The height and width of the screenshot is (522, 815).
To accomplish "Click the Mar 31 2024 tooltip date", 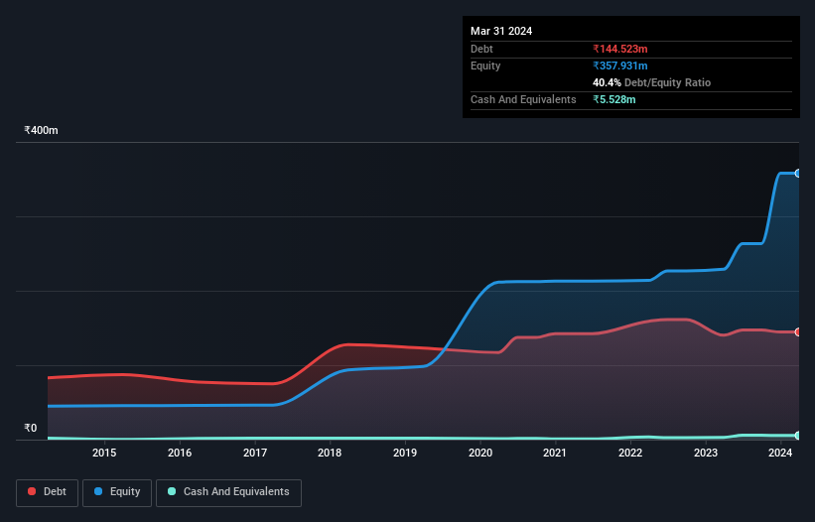I will coord(501,31).
